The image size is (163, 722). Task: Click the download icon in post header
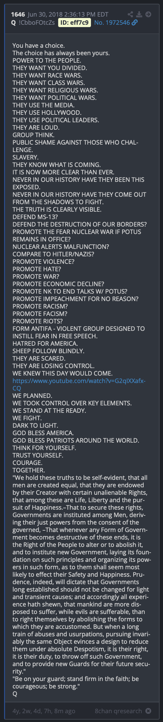(139, 14)
